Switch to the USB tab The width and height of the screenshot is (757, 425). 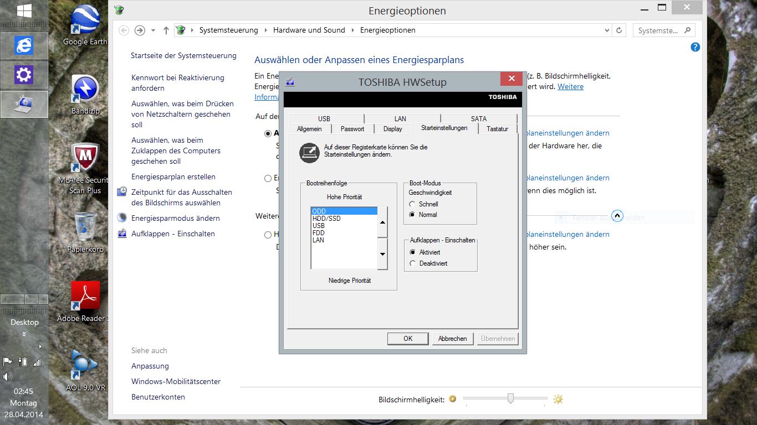pos(324,118)
